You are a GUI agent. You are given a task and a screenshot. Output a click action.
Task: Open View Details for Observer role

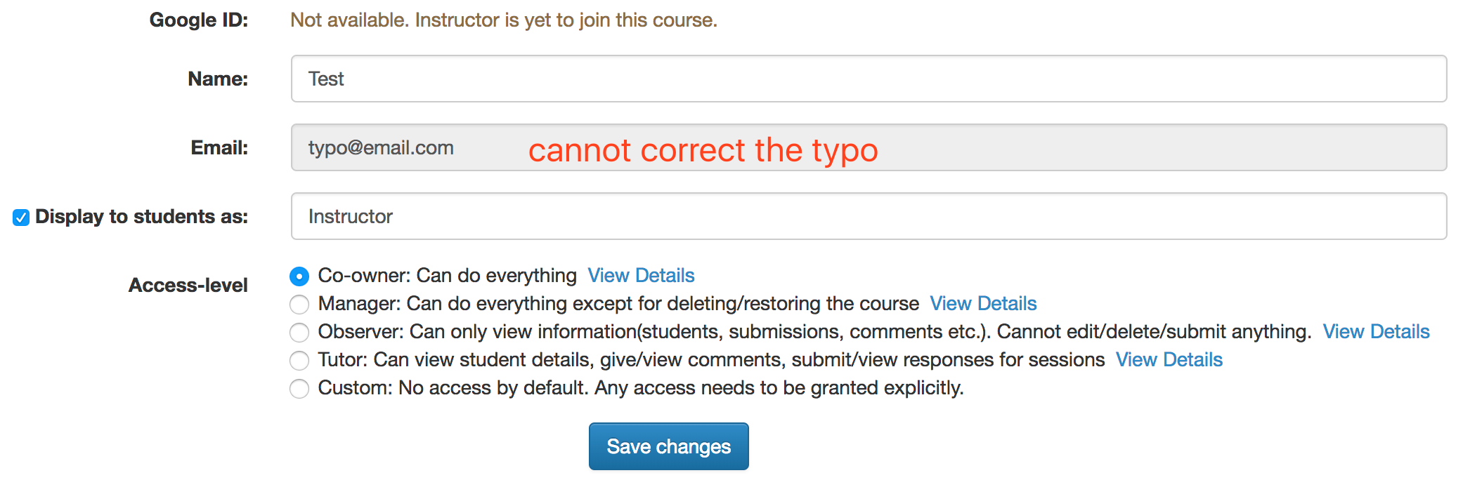(x=1377, y=331)
